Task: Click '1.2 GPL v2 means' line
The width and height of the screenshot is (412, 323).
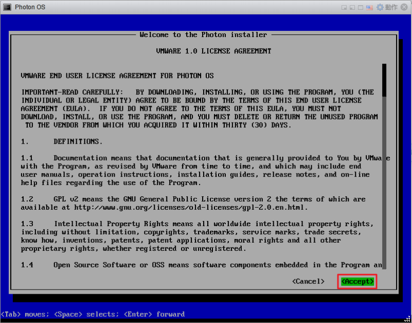Action: [193, 199]
